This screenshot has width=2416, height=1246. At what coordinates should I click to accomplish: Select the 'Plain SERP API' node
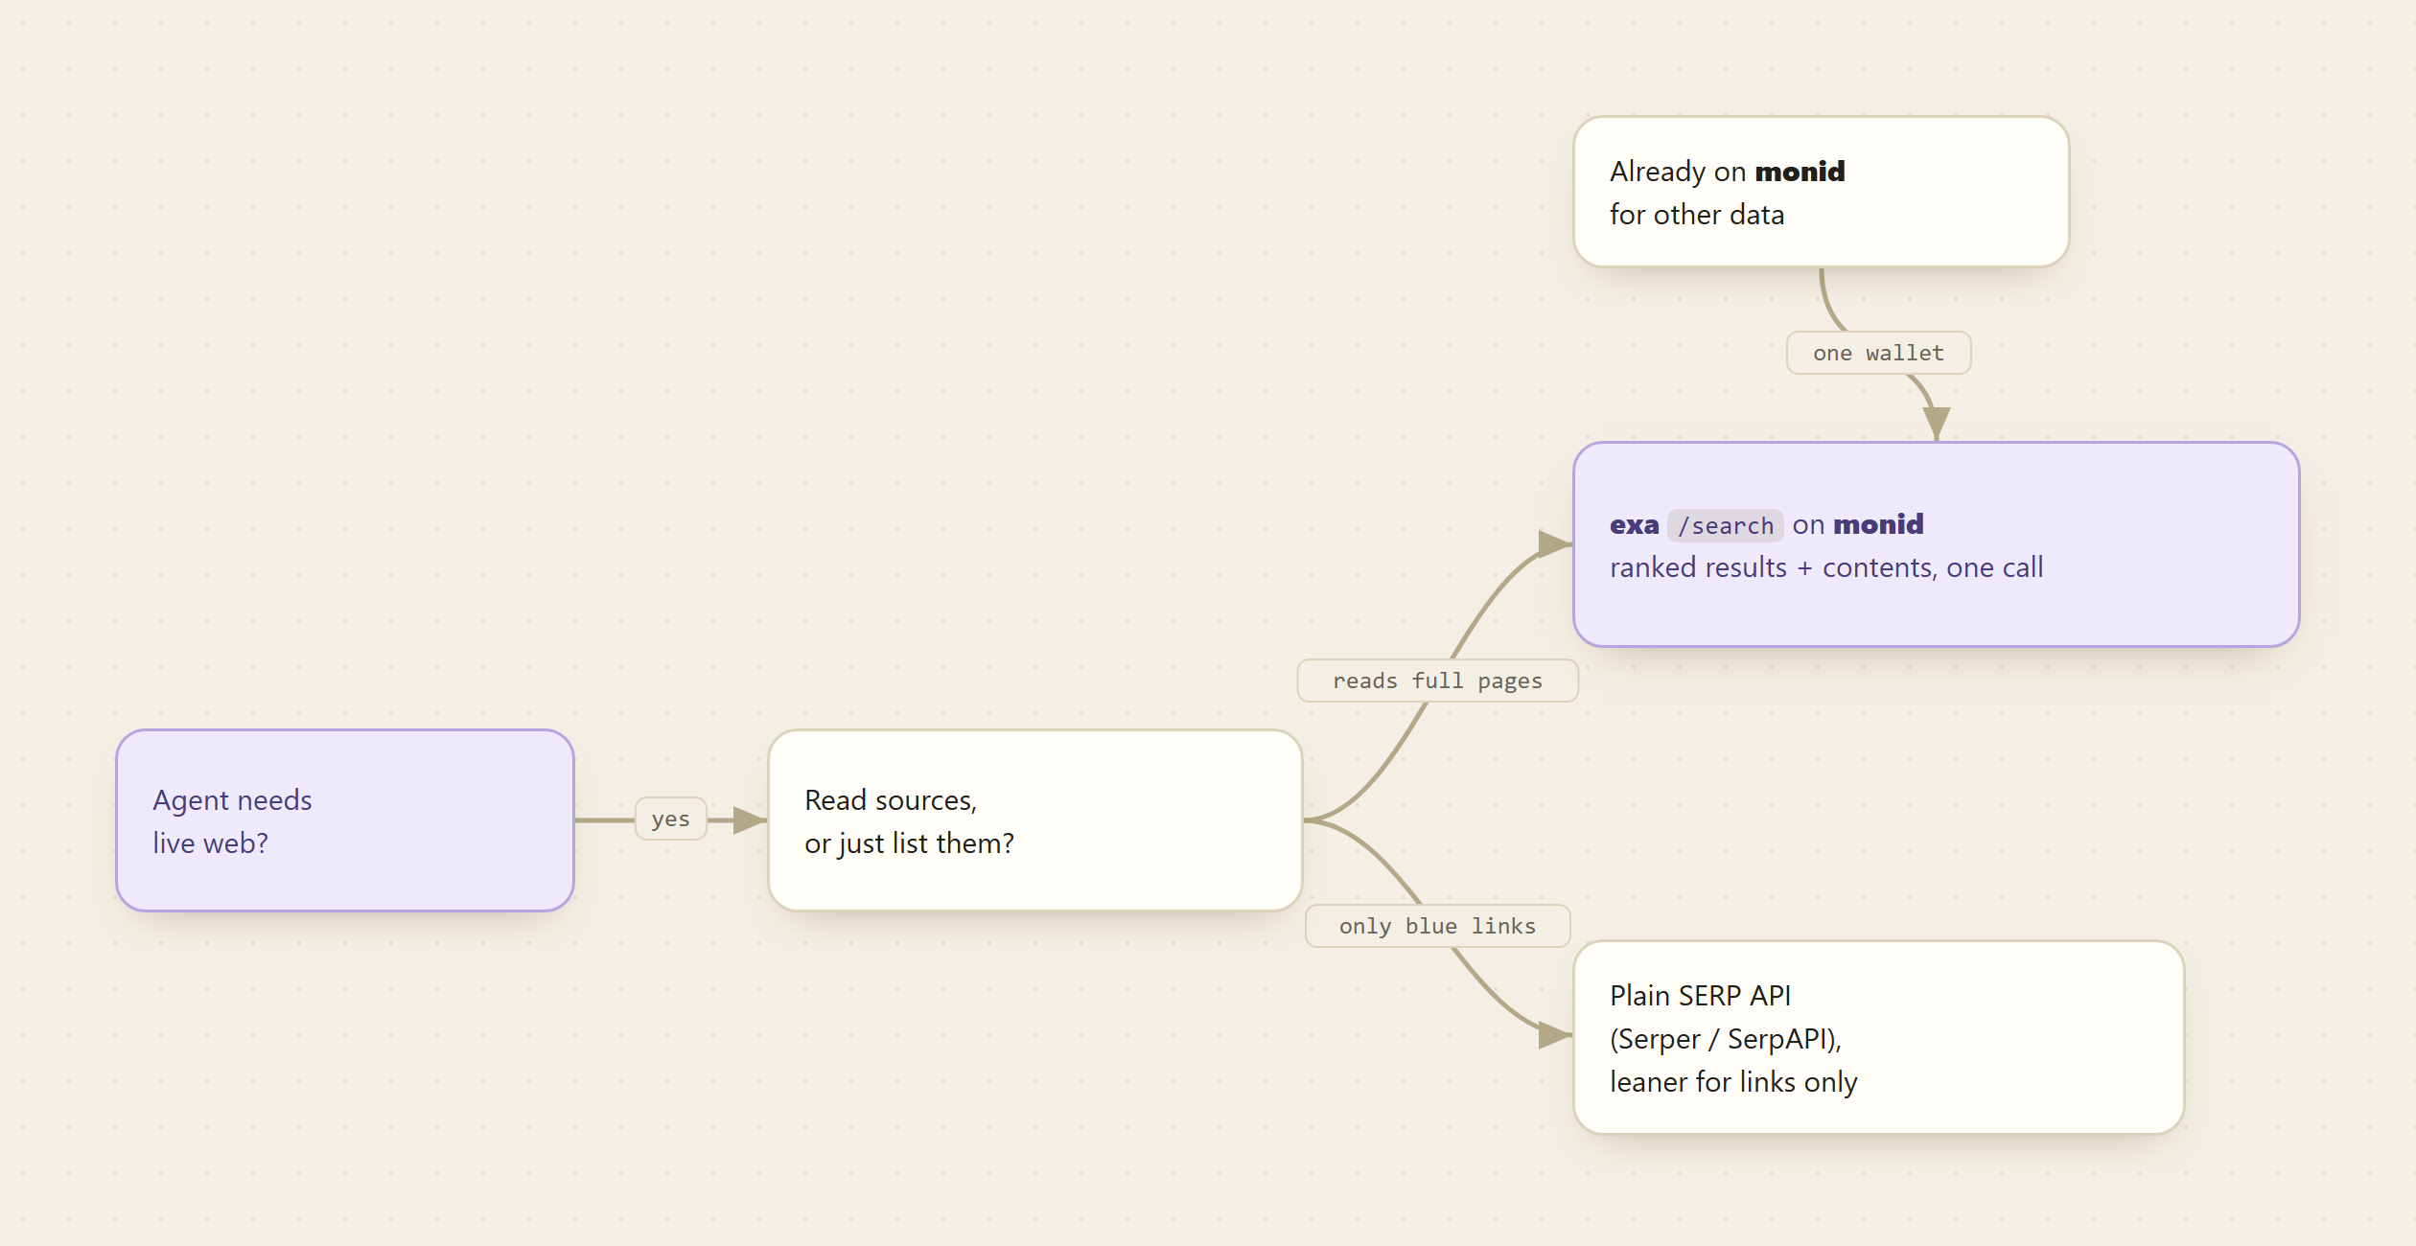click(1879, 1037)
